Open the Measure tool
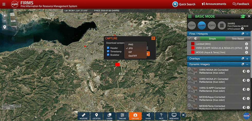This screenshot has width=252, height=121. click(x=84, y=116)
